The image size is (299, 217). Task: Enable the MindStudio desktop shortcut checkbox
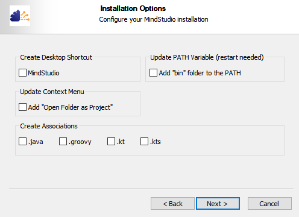click(22, 73)
